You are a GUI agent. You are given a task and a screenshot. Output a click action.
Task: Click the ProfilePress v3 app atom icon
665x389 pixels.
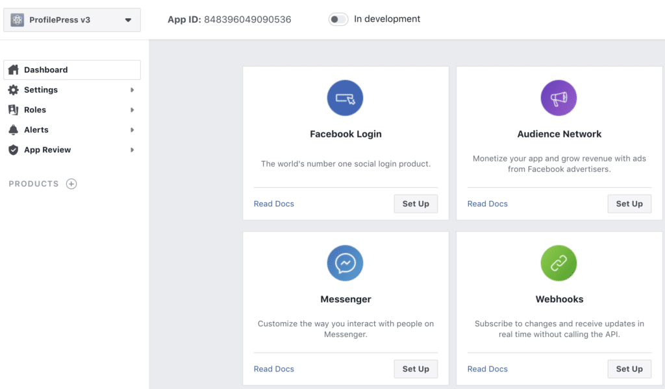click(x=18, y=20)
